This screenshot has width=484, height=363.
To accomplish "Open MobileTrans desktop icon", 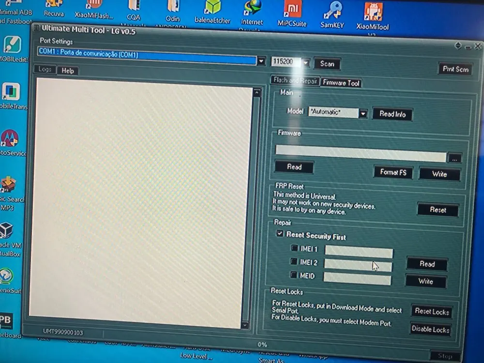I will pos(12,96).
